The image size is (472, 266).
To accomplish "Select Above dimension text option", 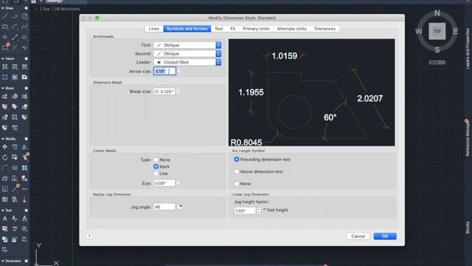I will coord(236,171).
